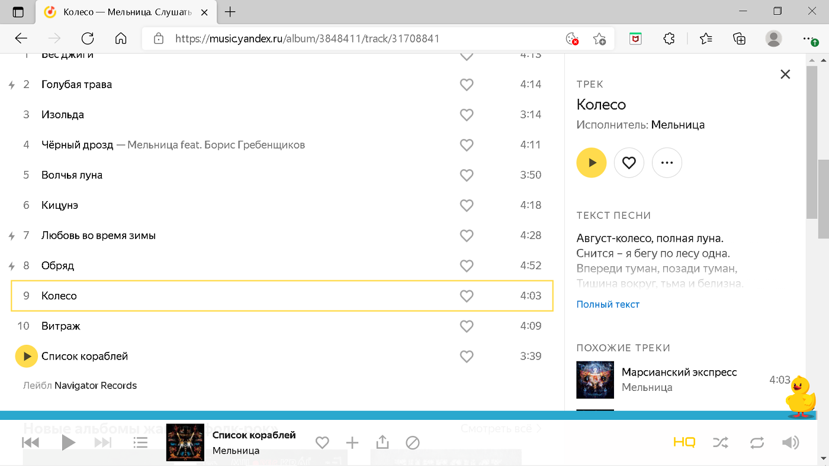Toggle shuffle mode
The width and height of the screenshot is (829, 466).
click(721, 442)
